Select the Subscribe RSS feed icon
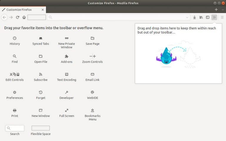 [41, 74]
